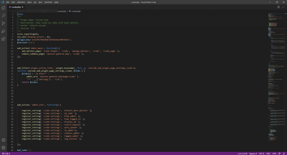Open the Run and Debug view
The width and height of the screenshot is (287, 155).
click(3, 31)
